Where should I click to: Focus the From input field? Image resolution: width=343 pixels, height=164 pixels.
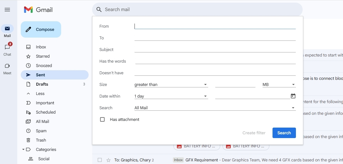tap(215, 26)
